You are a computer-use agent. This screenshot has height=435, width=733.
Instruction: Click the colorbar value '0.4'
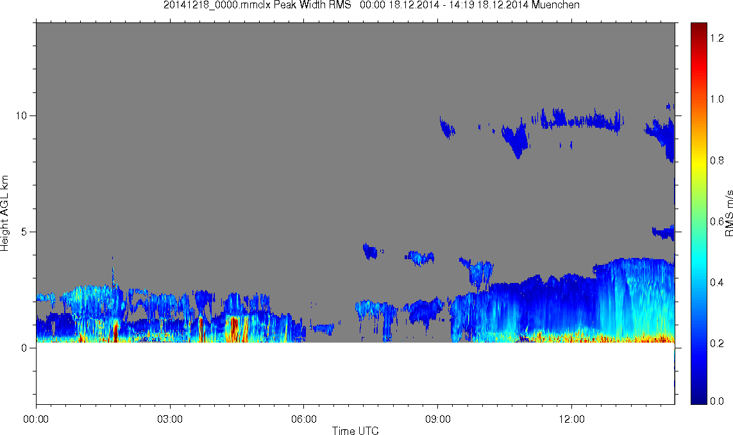716,282
